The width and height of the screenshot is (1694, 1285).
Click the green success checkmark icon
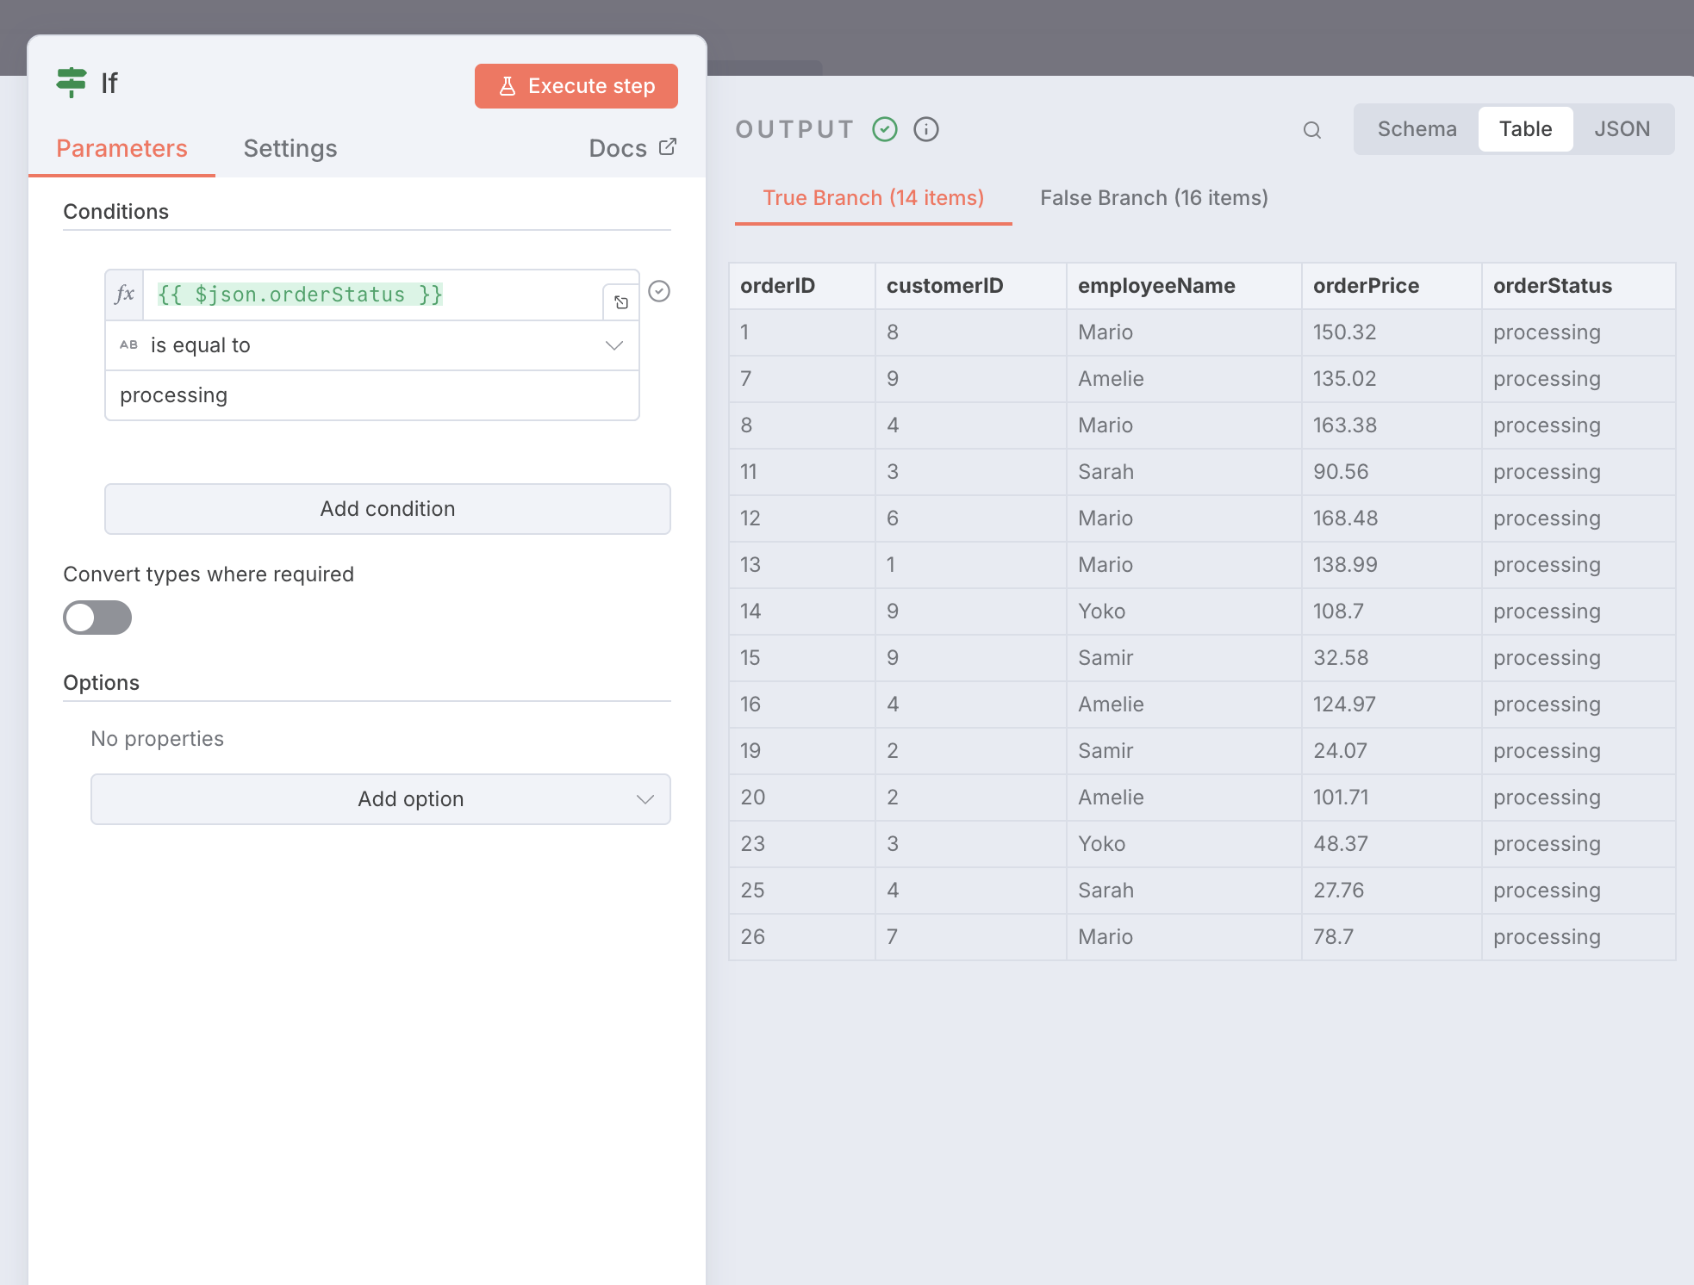point(885,129)
